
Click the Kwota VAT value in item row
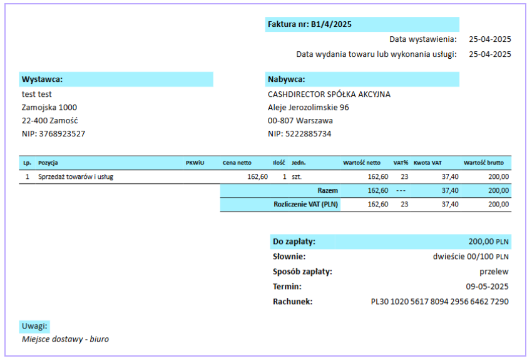(450, 177)
